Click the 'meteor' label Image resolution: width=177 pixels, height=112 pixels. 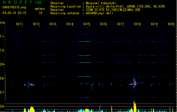point(40,9)
